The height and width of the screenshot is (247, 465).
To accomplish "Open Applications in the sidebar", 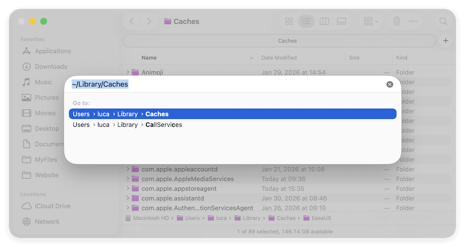I will tap(46, 51).
